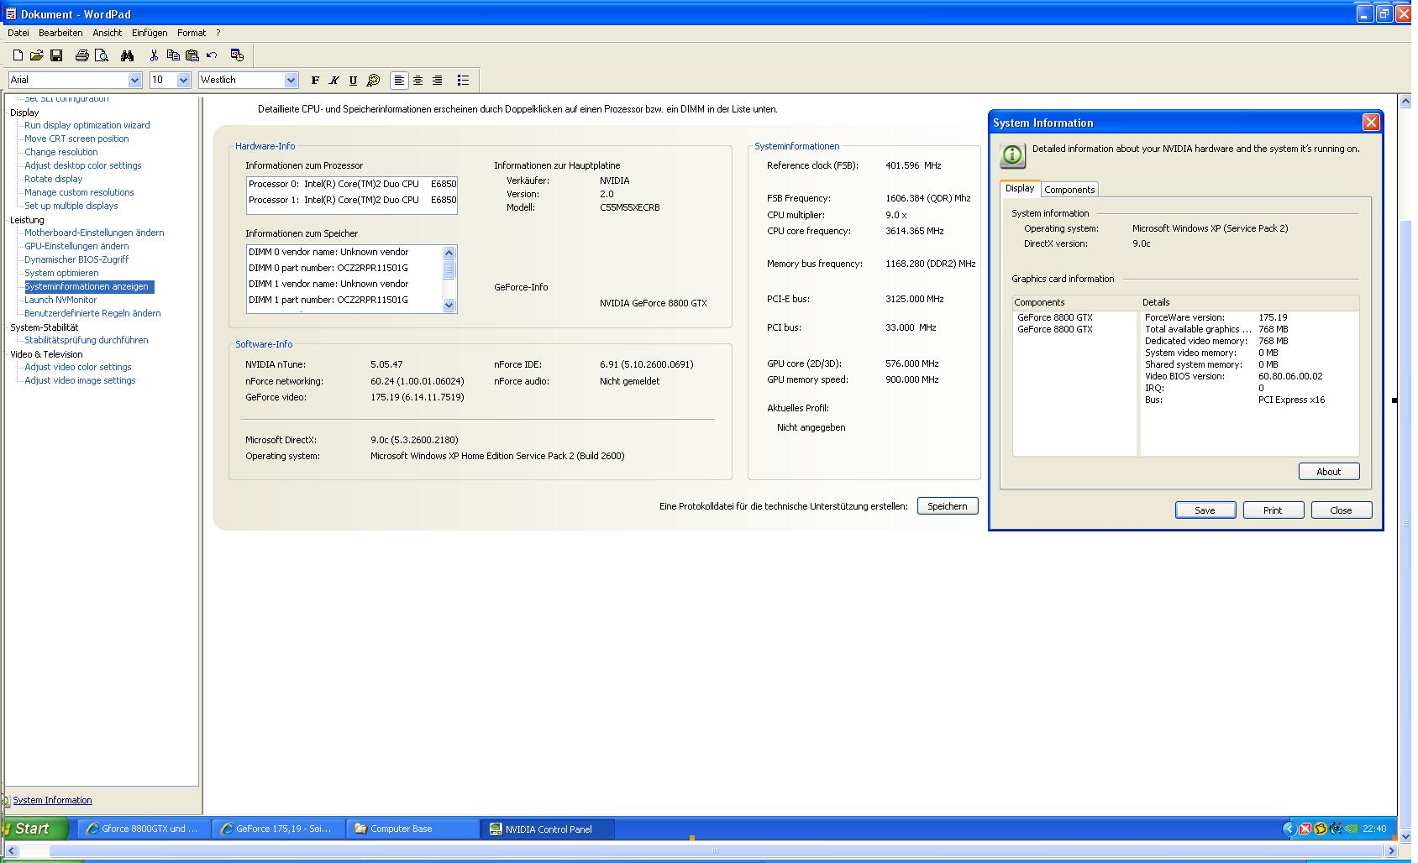Click the Open file toolbar icon
The height and width of the screenshot is (863, 1418).
pos(36,55)
